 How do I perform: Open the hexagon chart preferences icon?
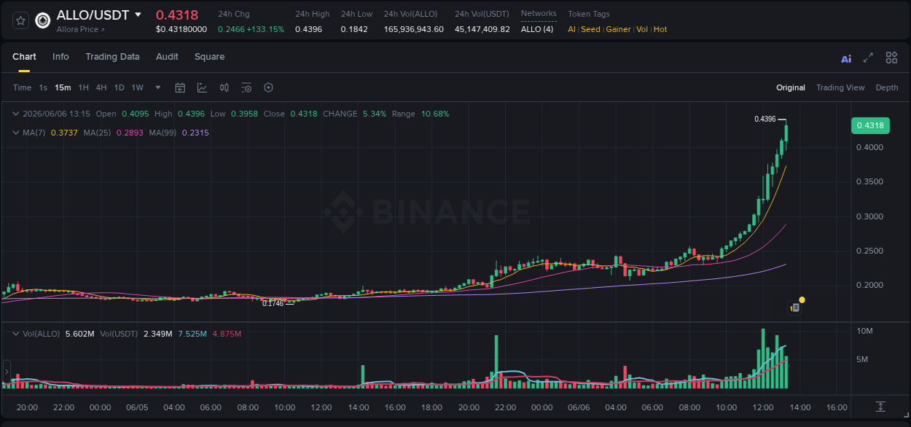(268, 87)
